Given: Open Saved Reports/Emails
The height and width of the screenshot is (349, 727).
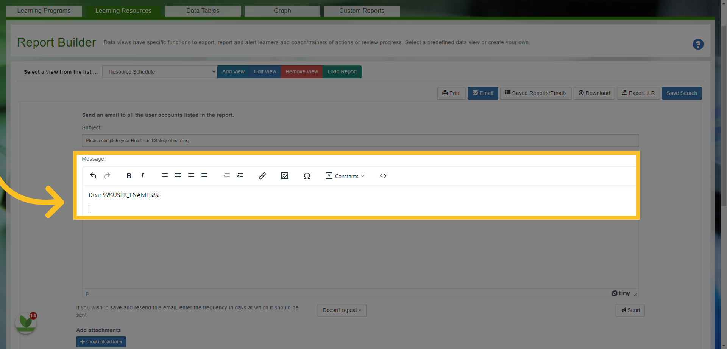Looking at the screenshot, I should [x=536, y=93].
